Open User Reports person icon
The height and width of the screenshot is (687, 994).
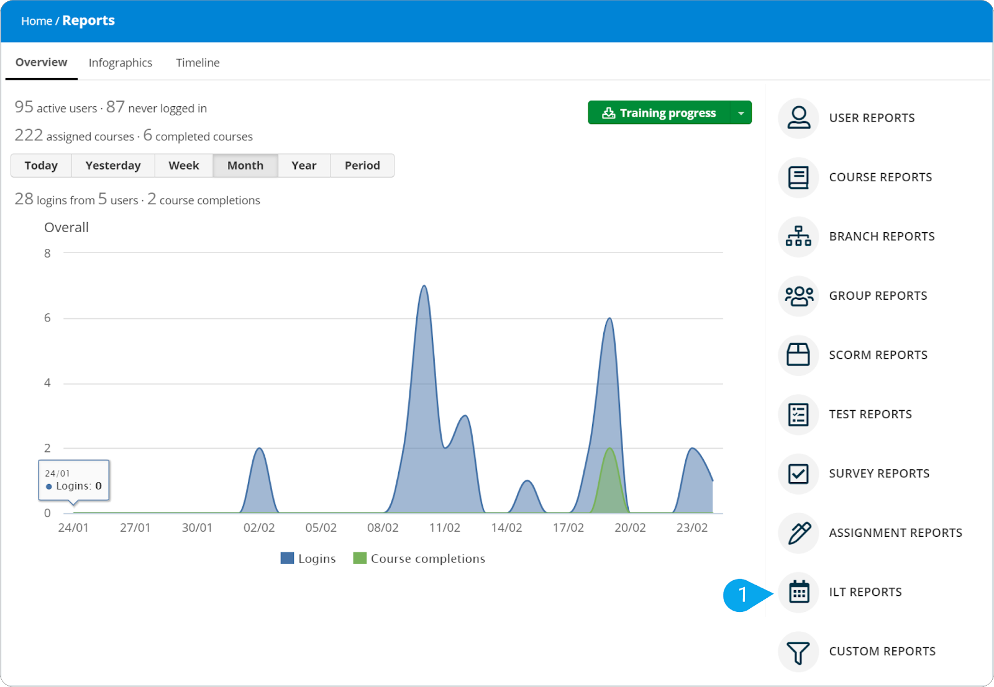[x=798, y=118]
